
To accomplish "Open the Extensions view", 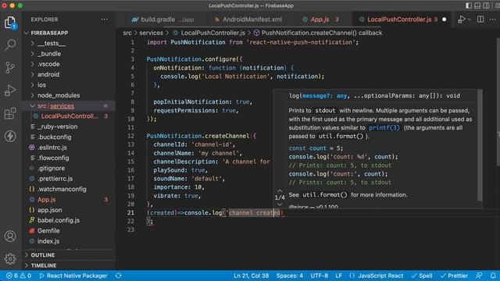I will (10, 113).
